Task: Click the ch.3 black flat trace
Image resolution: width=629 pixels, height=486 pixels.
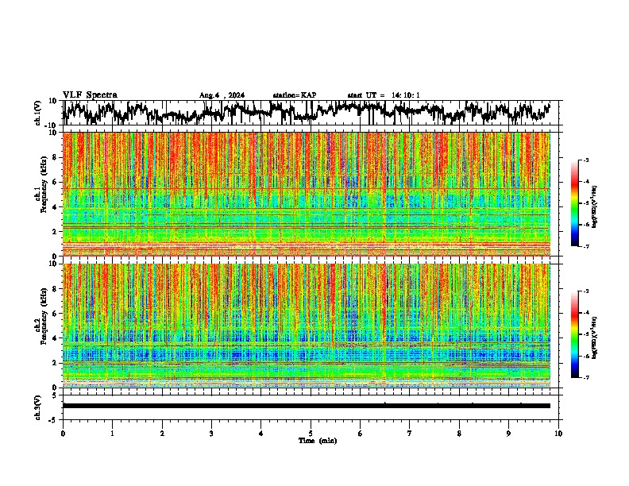Action: 307,406
